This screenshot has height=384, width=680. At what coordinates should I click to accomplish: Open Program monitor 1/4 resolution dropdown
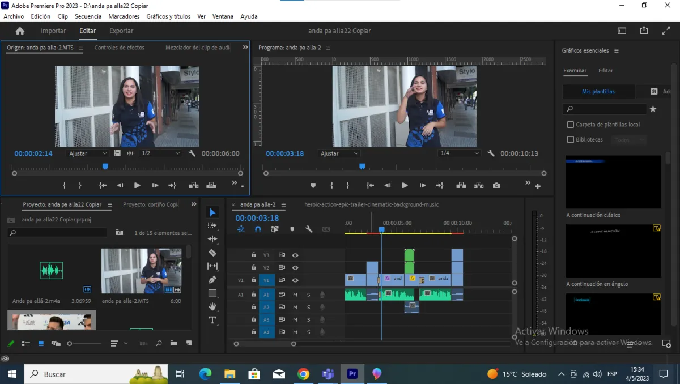(460, 153)
